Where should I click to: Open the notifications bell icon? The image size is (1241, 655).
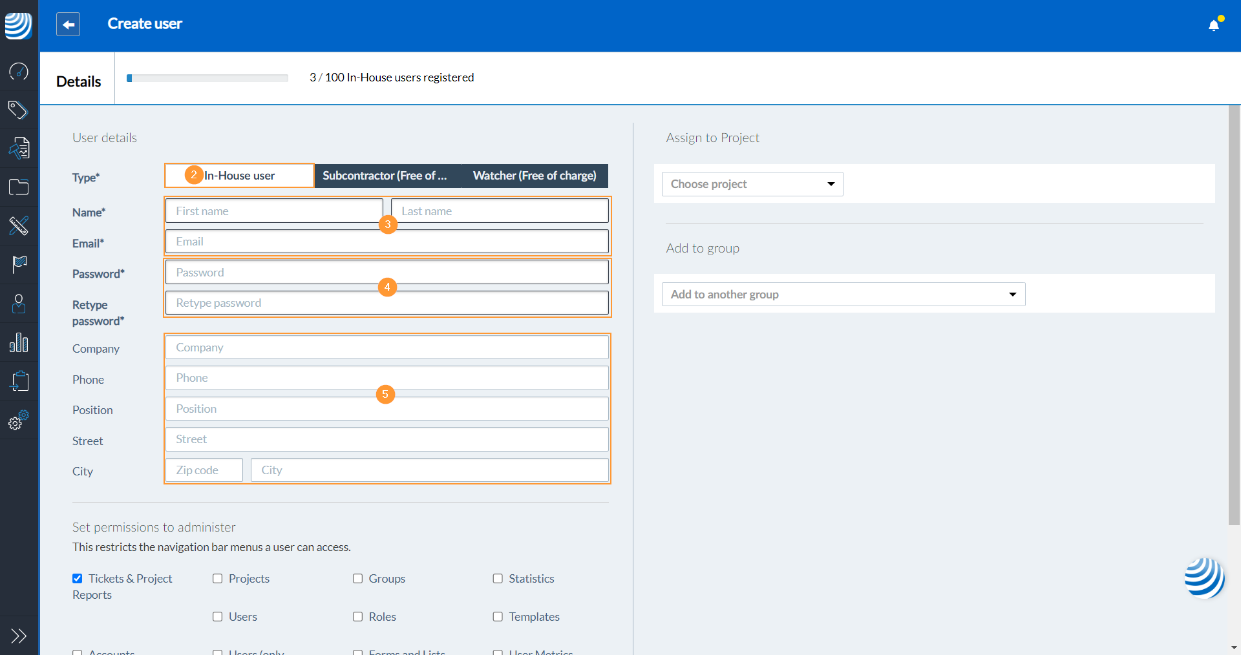(x=1214, y=24)
